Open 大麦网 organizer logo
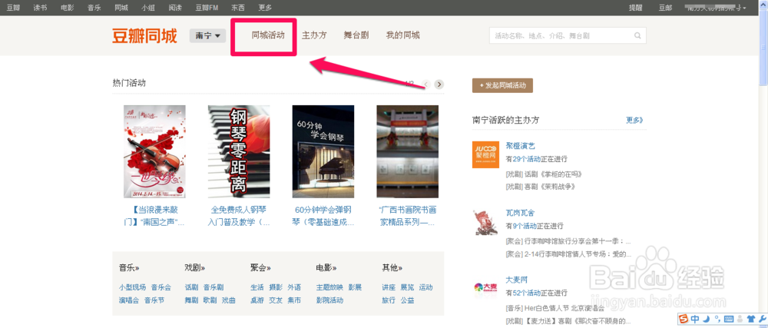 [x=485, y=287]
